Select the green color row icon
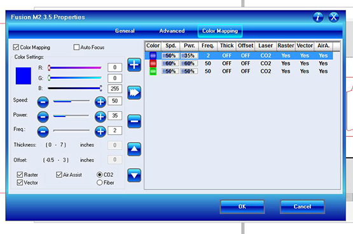Viewport: 353px width, 234px height. [153, 71]
